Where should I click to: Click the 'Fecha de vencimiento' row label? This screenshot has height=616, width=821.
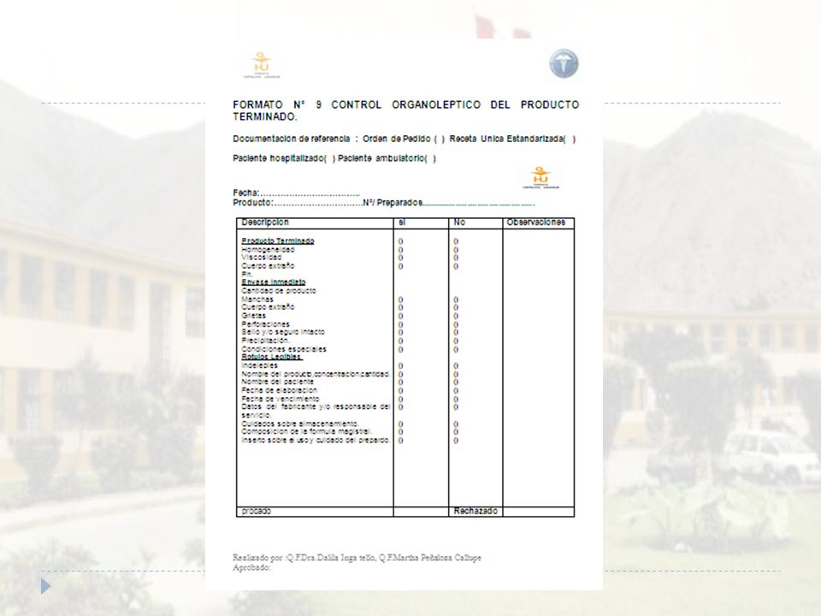[x=281, y=399]
